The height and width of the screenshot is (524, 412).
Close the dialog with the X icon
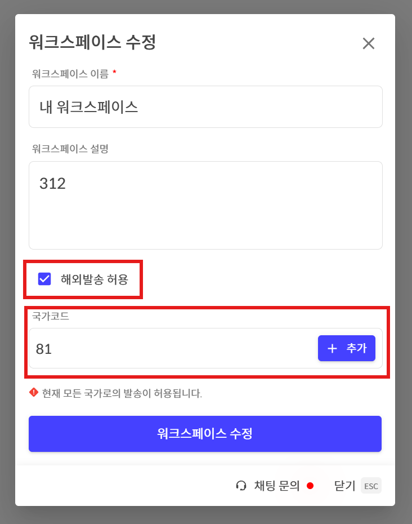click(x=369, y=43)
